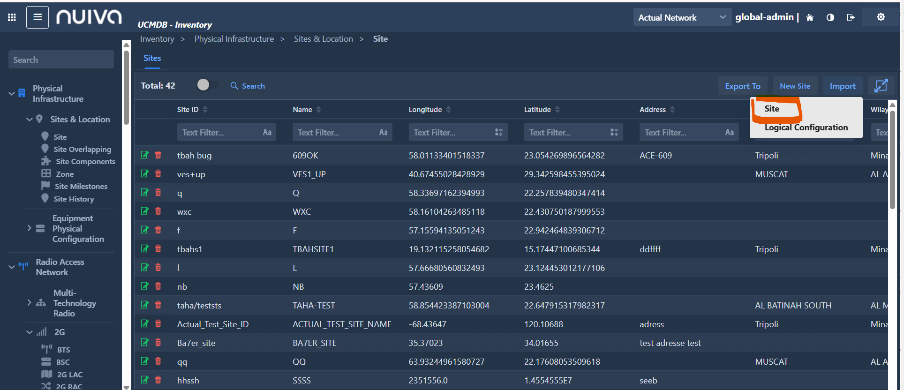Click the sidebar Search input field
The width and height of the screenshot is (904, 390).
click(x=61, y=60)
